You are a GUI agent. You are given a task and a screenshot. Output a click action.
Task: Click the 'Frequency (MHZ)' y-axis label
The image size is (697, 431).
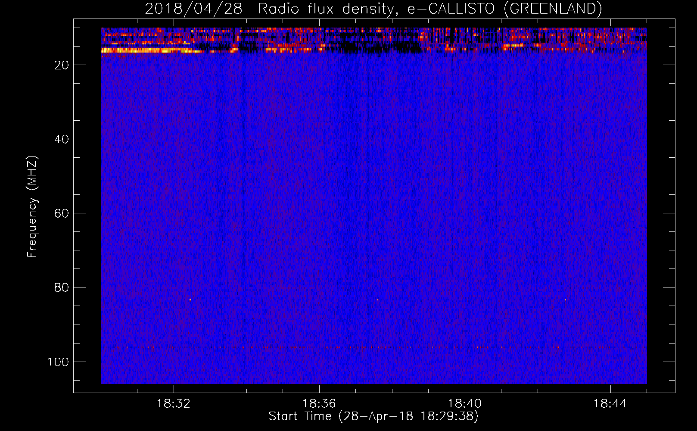click(x=32, y=207)
